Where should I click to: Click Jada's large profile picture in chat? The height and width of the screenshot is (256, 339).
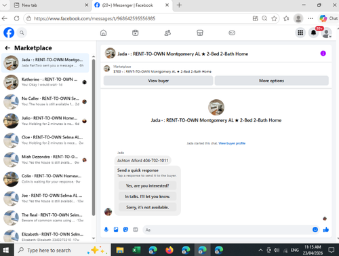[x=216, y=107]
